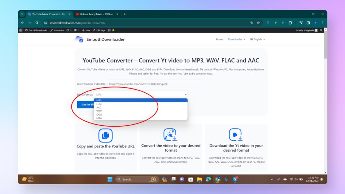Image resolution: width=345 pixels, height=194 pixels.
Task: Collapse the Select Format dropdown
Action: [x=141, y=94]
